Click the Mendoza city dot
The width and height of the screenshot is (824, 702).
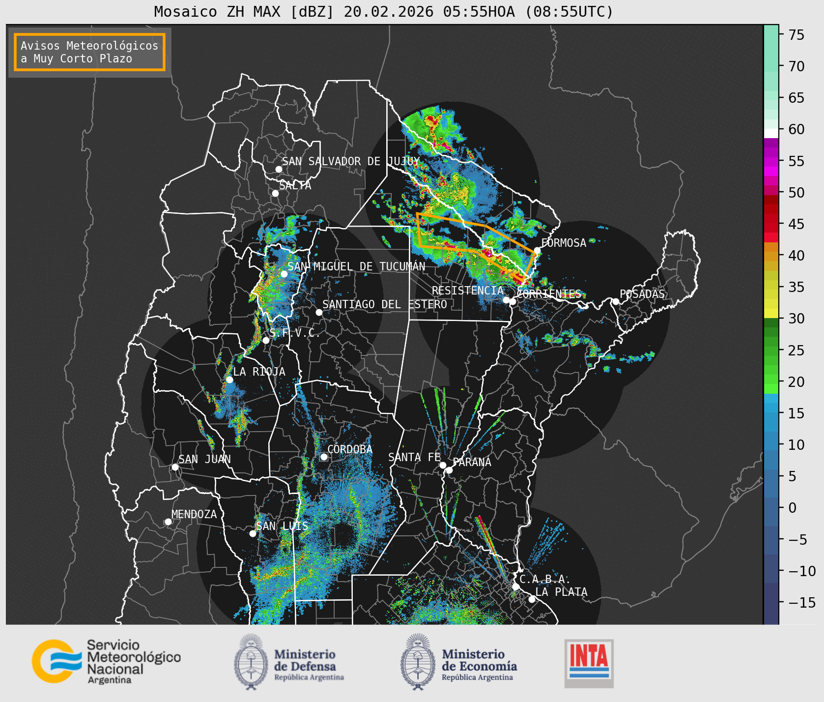pyautogui.click(x=168, y=522)
